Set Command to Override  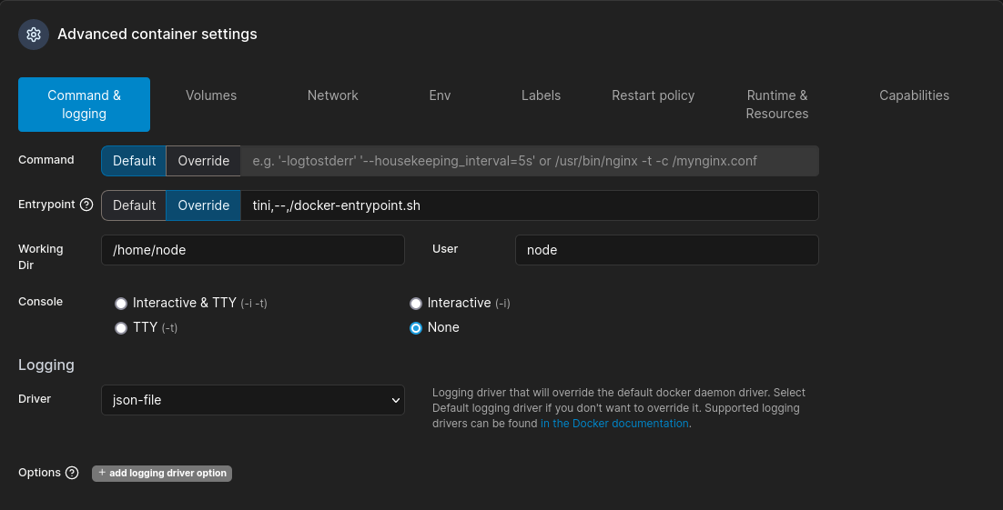click(203, 161)
